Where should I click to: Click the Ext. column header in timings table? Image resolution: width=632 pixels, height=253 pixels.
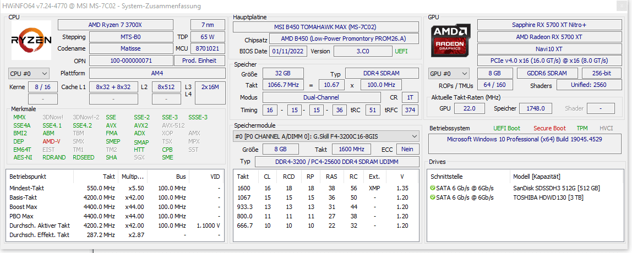[375, 177]
